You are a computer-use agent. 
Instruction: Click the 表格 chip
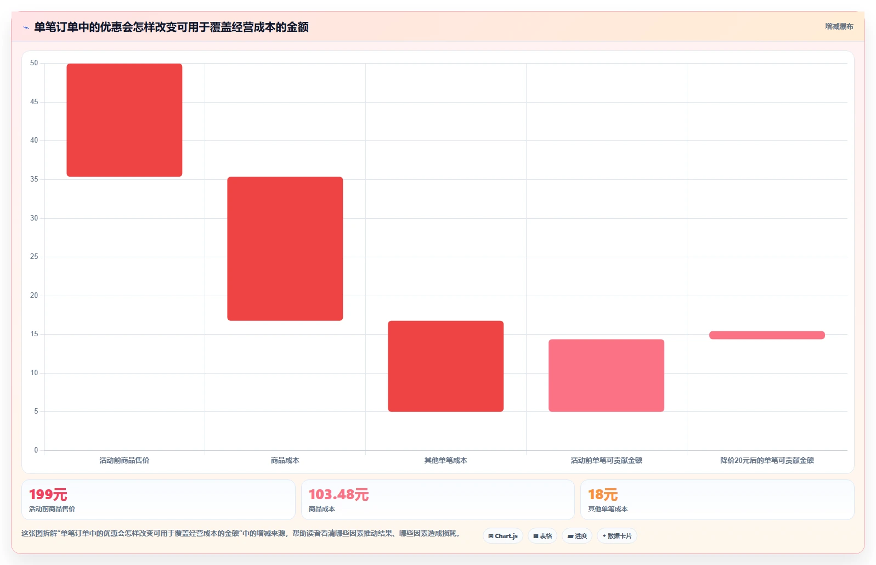[x=542, y=536]
